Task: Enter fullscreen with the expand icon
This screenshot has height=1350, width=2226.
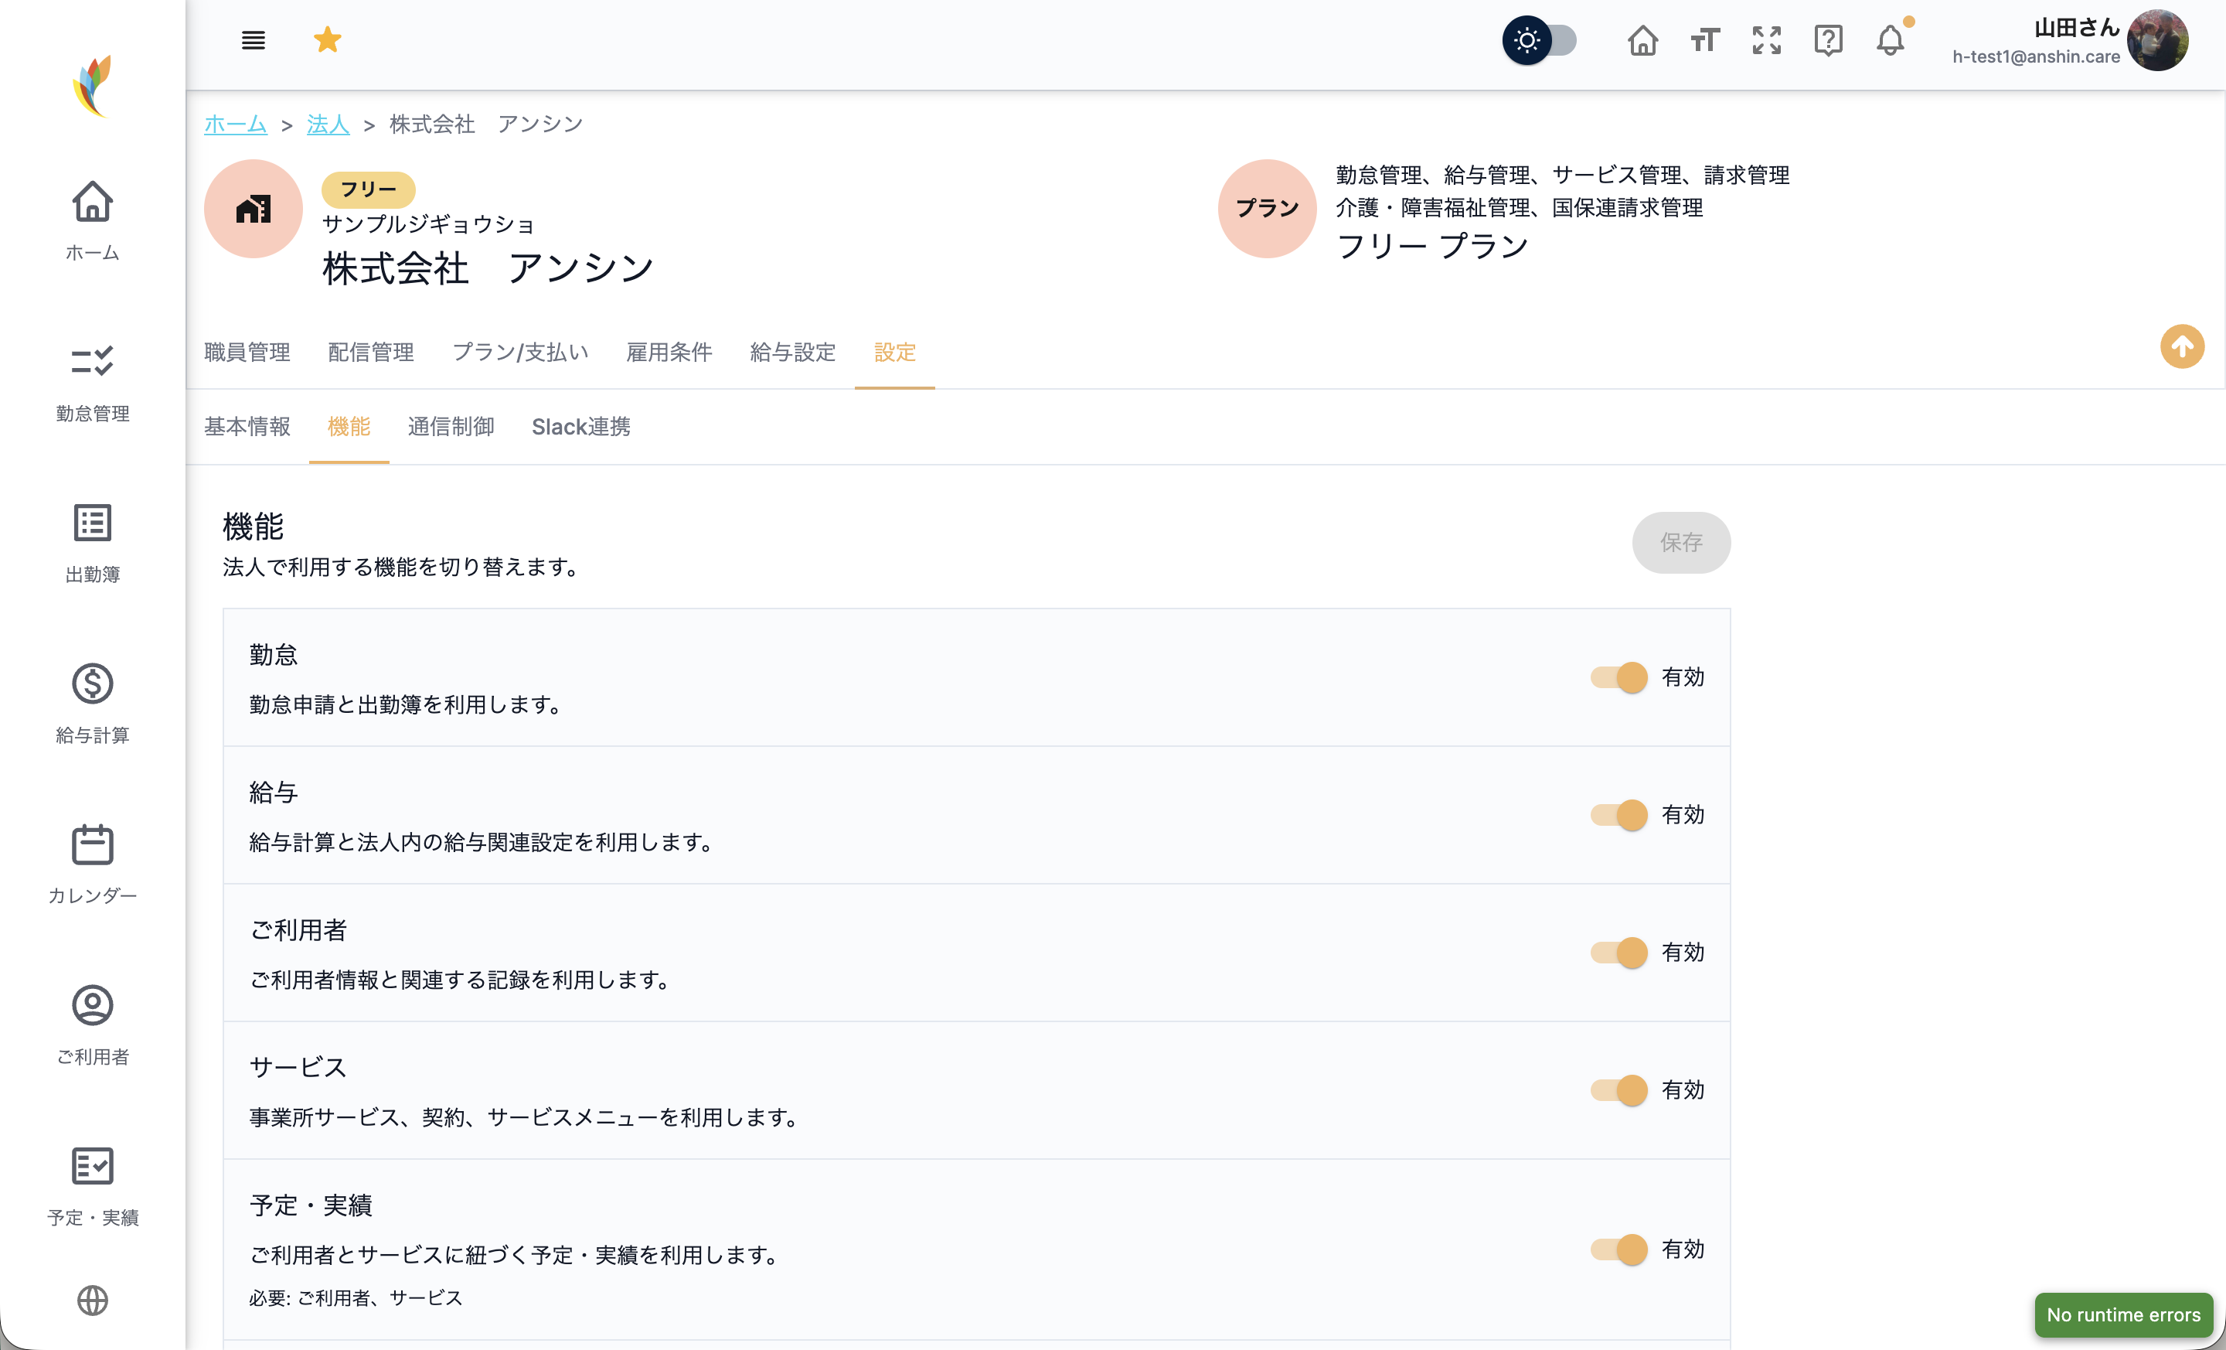Action: click(x=1766, y=41)
